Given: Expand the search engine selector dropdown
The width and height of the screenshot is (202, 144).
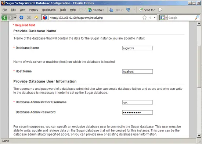Looking at the screenshot, I should click(166, 18).
